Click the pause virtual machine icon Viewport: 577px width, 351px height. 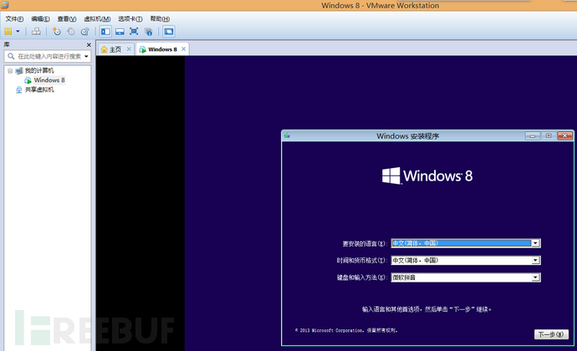(x=8, y=31)
